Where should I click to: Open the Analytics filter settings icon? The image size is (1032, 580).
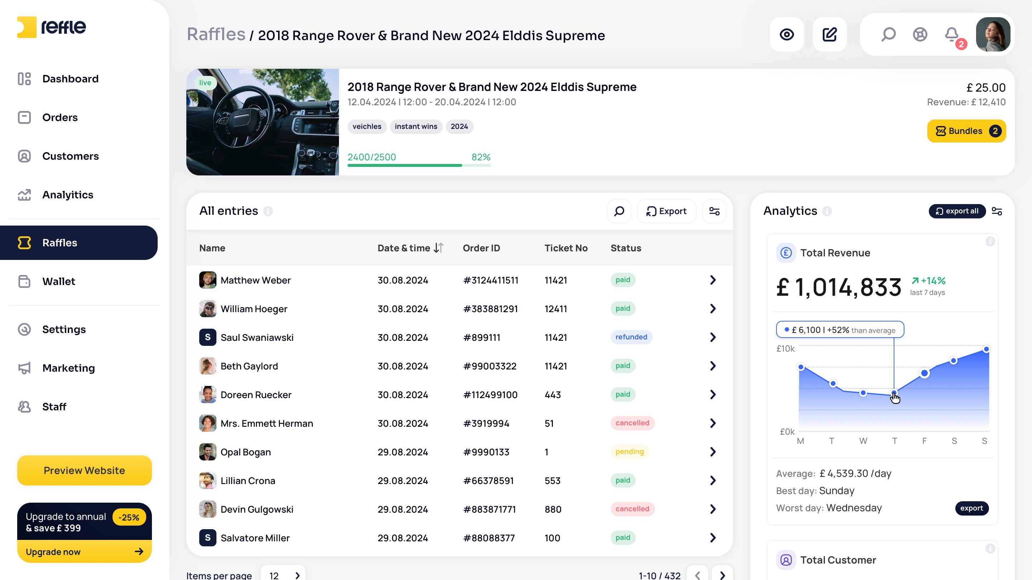[997, 211]
